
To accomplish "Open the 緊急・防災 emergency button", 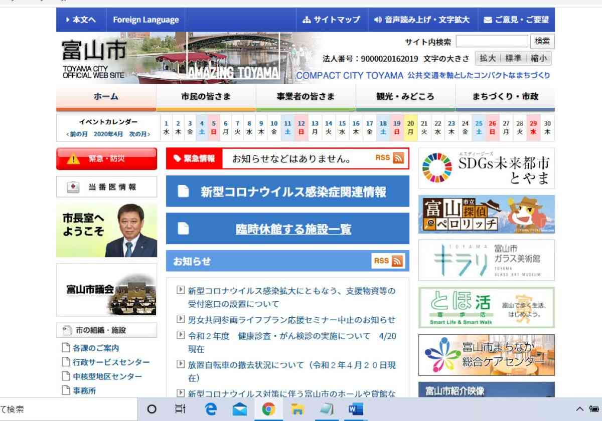I will [x=106, y=159].
